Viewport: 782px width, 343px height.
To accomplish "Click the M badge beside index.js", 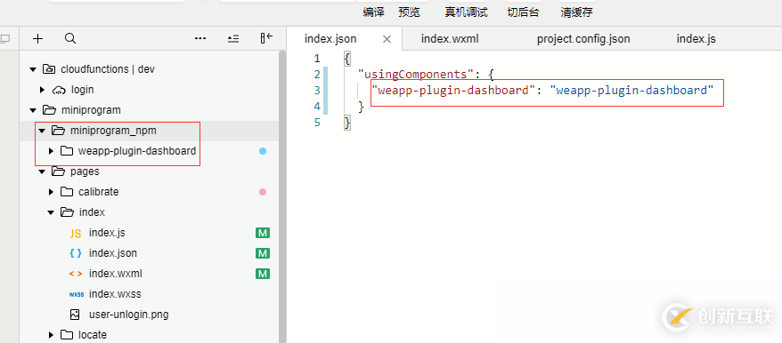I will point(263,233).
